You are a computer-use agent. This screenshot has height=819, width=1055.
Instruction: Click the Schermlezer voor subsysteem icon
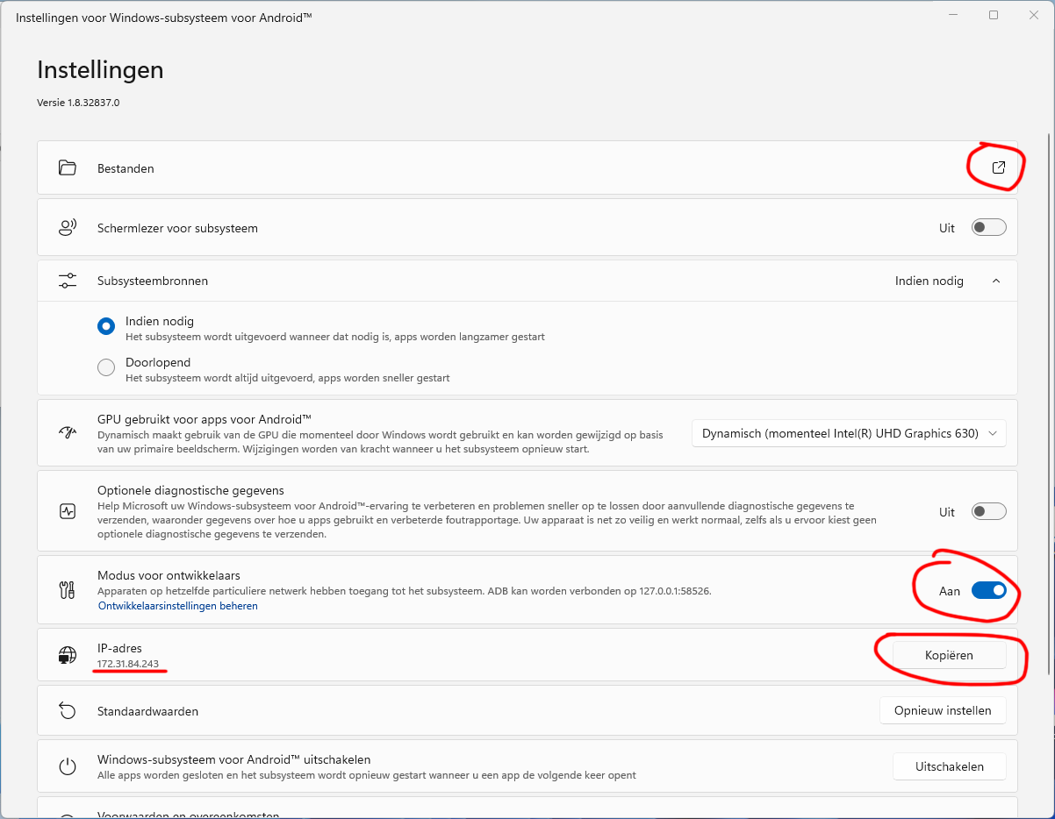(x=68, y=228)
